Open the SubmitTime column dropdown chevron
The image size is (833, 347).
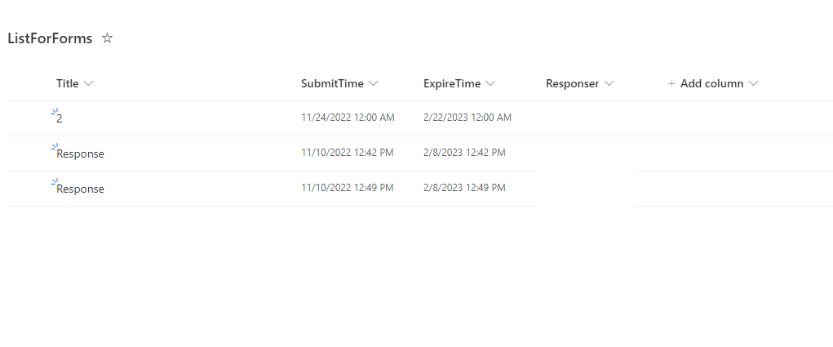pyautogui.click(x=373, y=83)
